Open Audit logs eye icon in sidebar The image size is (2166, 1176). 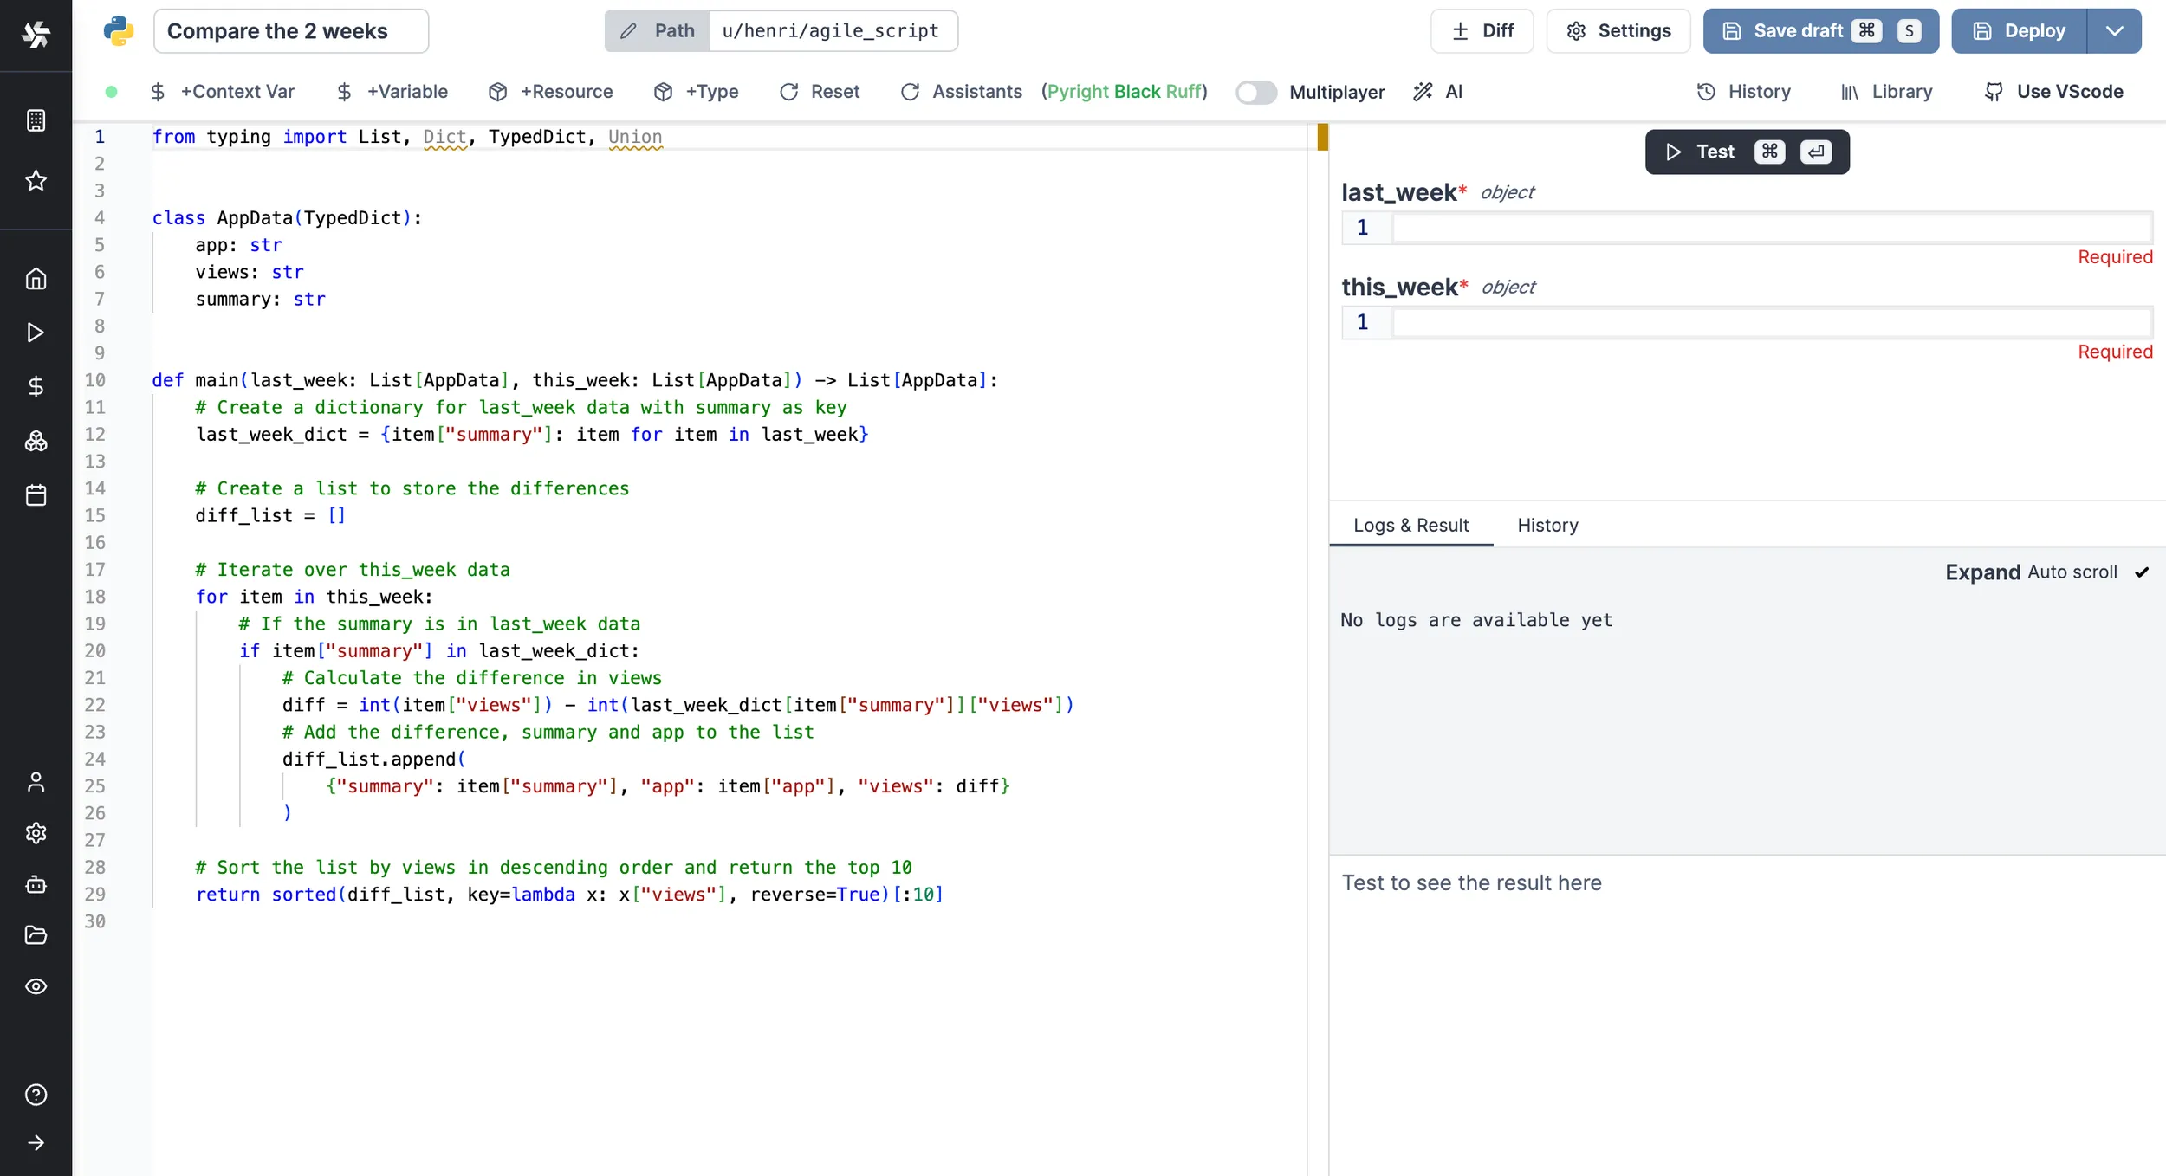[36, 986]
